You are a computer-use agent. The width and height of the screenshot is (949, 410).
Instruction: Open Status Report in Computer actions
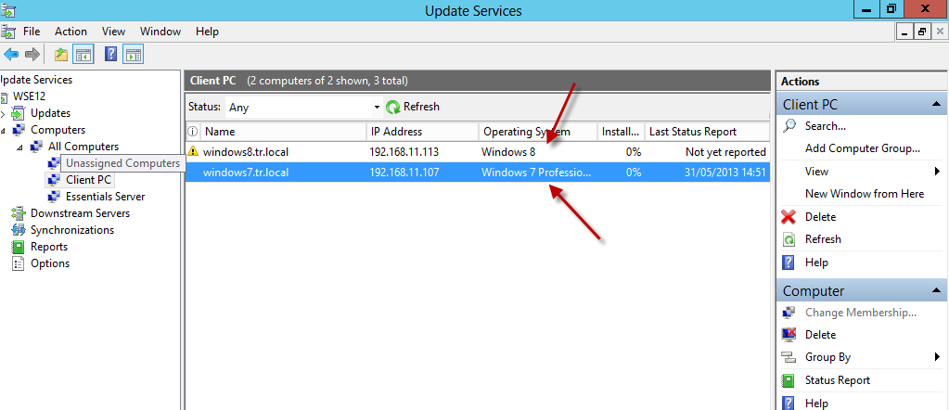point(837,380)
